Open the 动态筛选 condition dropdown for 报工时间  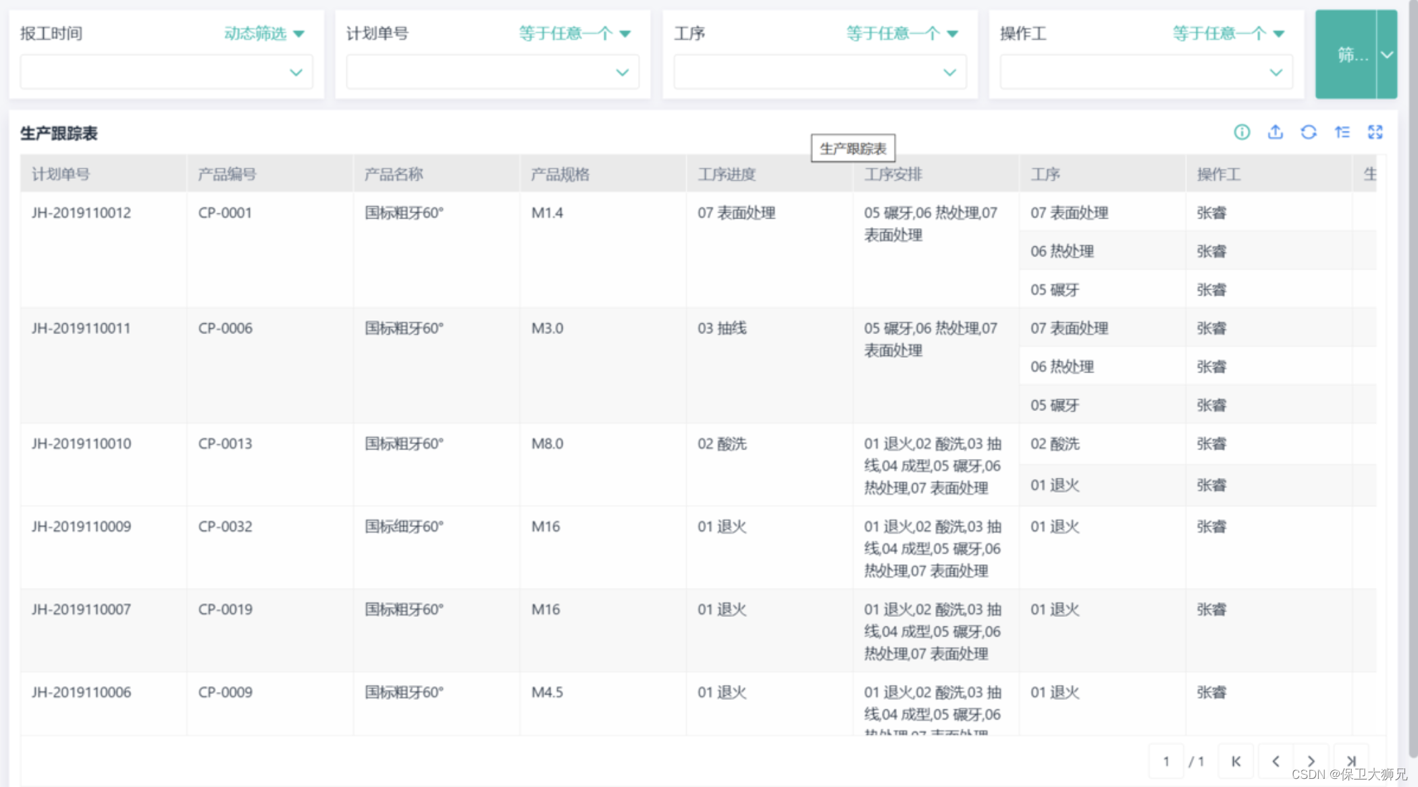coord(265,33)
